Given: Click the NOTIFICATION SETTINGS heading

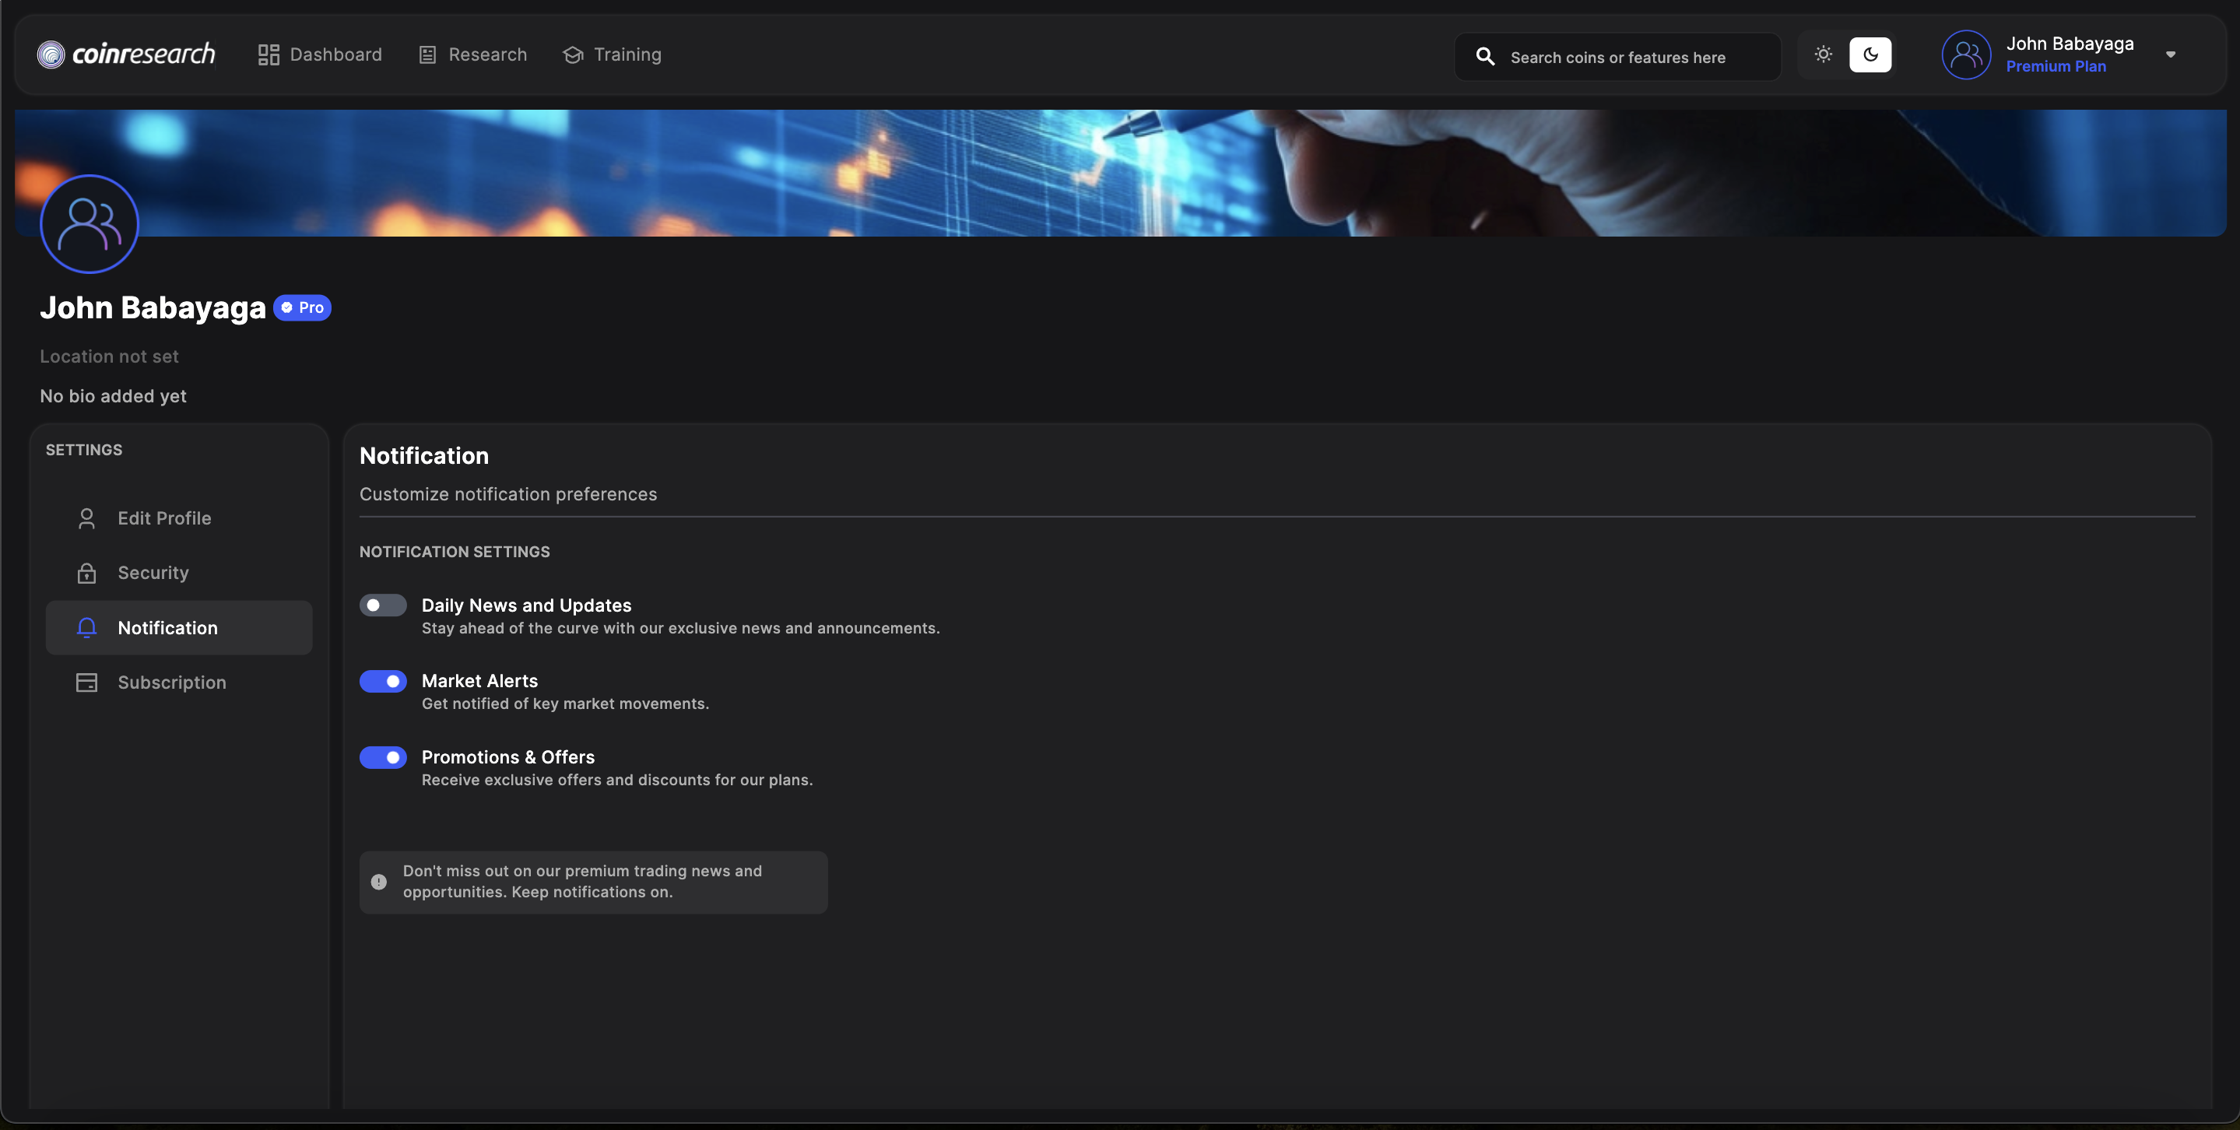Looking at the screenshot, I should [455, 552].
